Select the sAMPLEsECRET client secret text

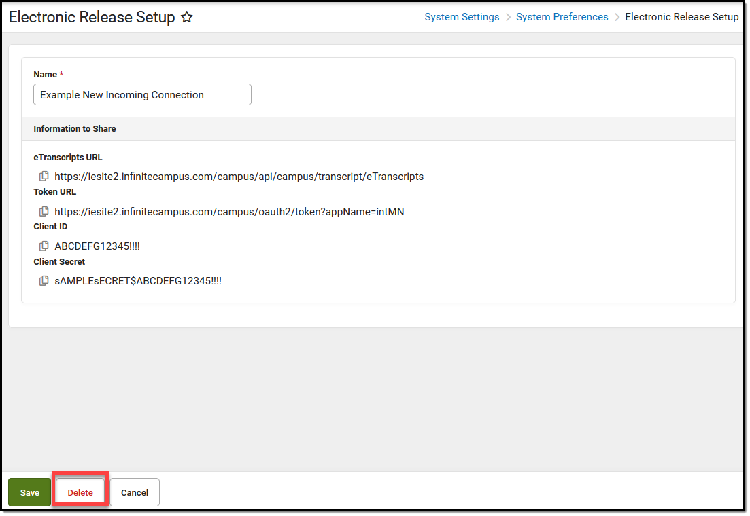(138, 281)
